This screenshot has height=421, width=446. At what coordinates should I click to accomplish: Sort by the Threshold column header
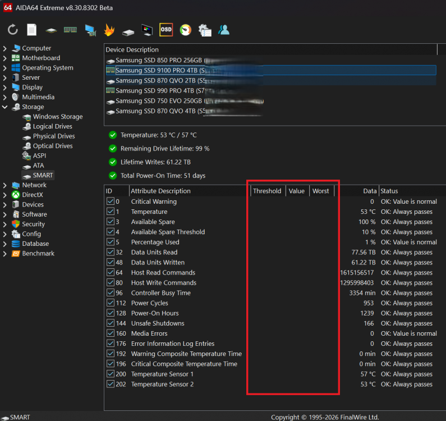pos(268,191)
